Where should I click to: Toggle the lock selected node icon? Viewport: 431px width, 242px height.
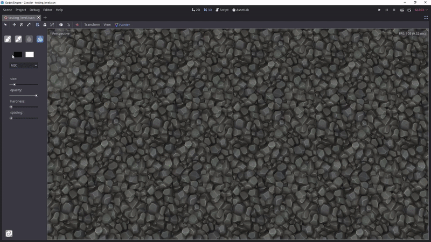45,25
